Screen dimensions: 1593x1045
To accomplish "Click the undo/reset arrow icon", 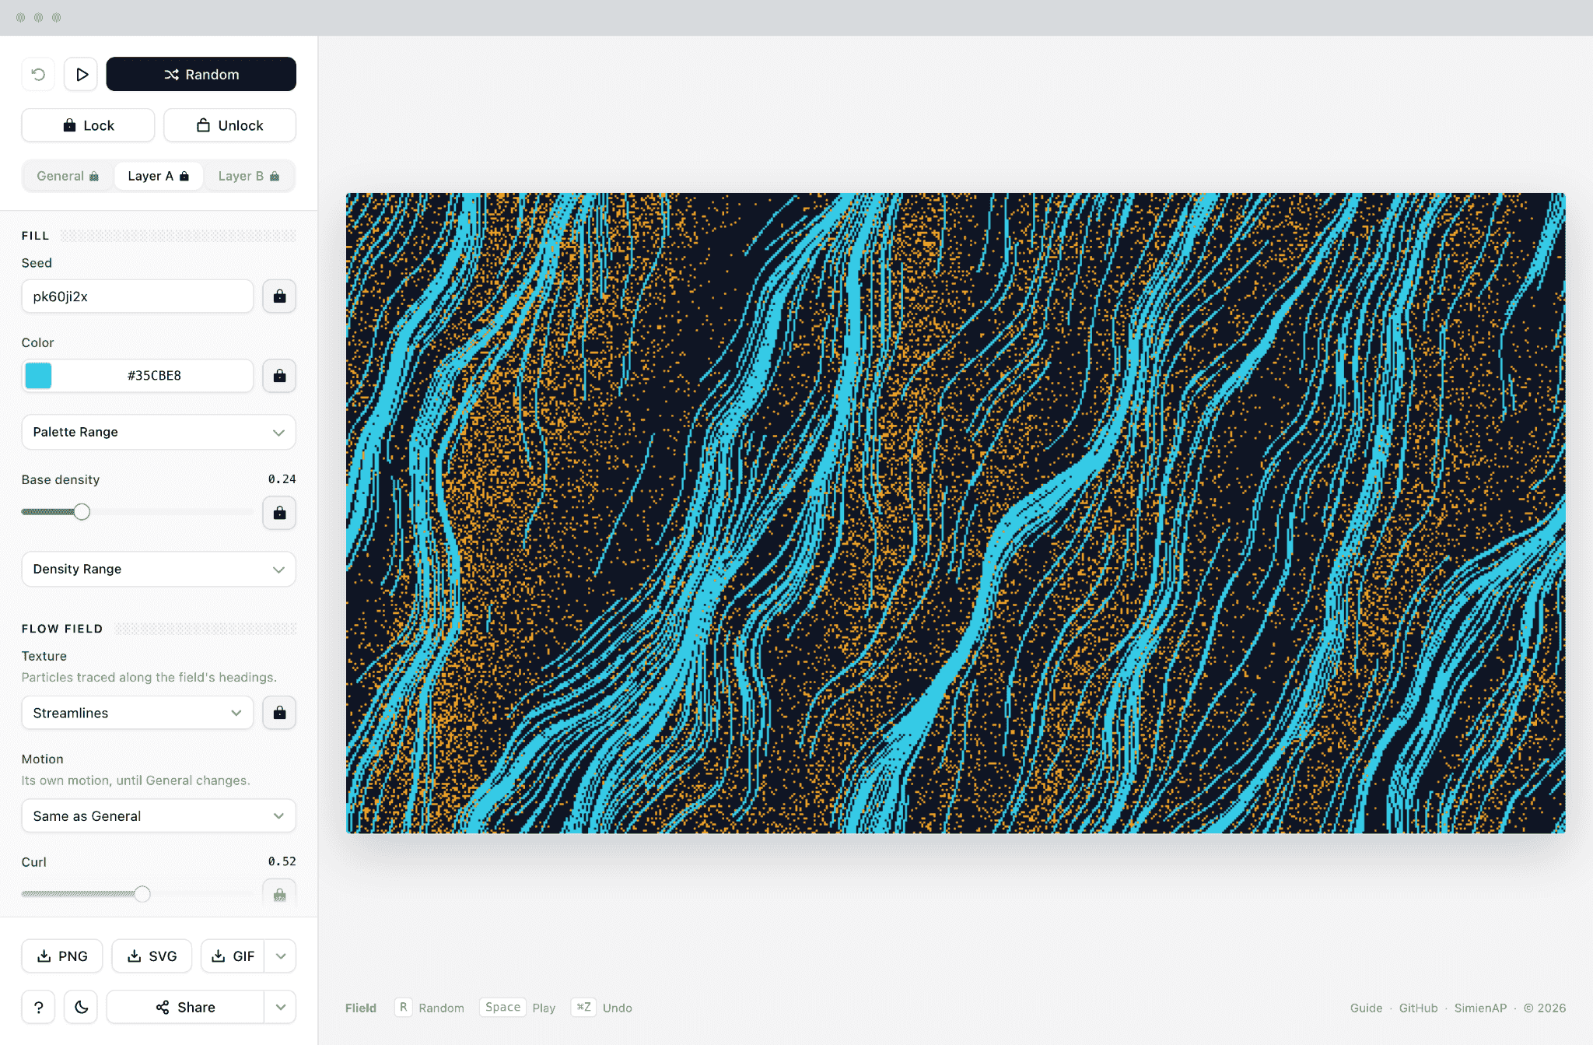I will 38,75.
